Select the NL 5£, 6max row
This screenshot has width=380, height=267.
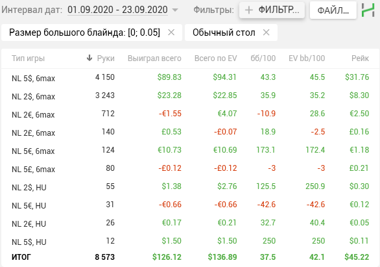(190, 168)
